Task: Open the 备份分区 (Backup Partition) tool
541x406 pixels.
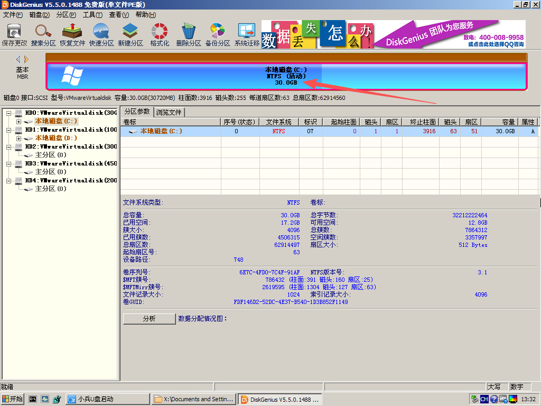Action: pos(218,34)
